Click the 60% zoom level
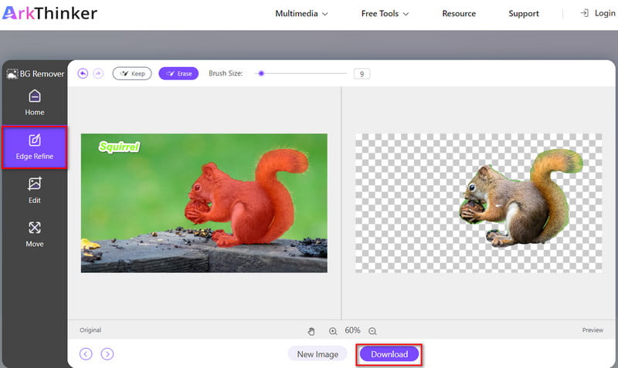The height and width of the screenshot is (368, 618). click(x=352, y=331)
